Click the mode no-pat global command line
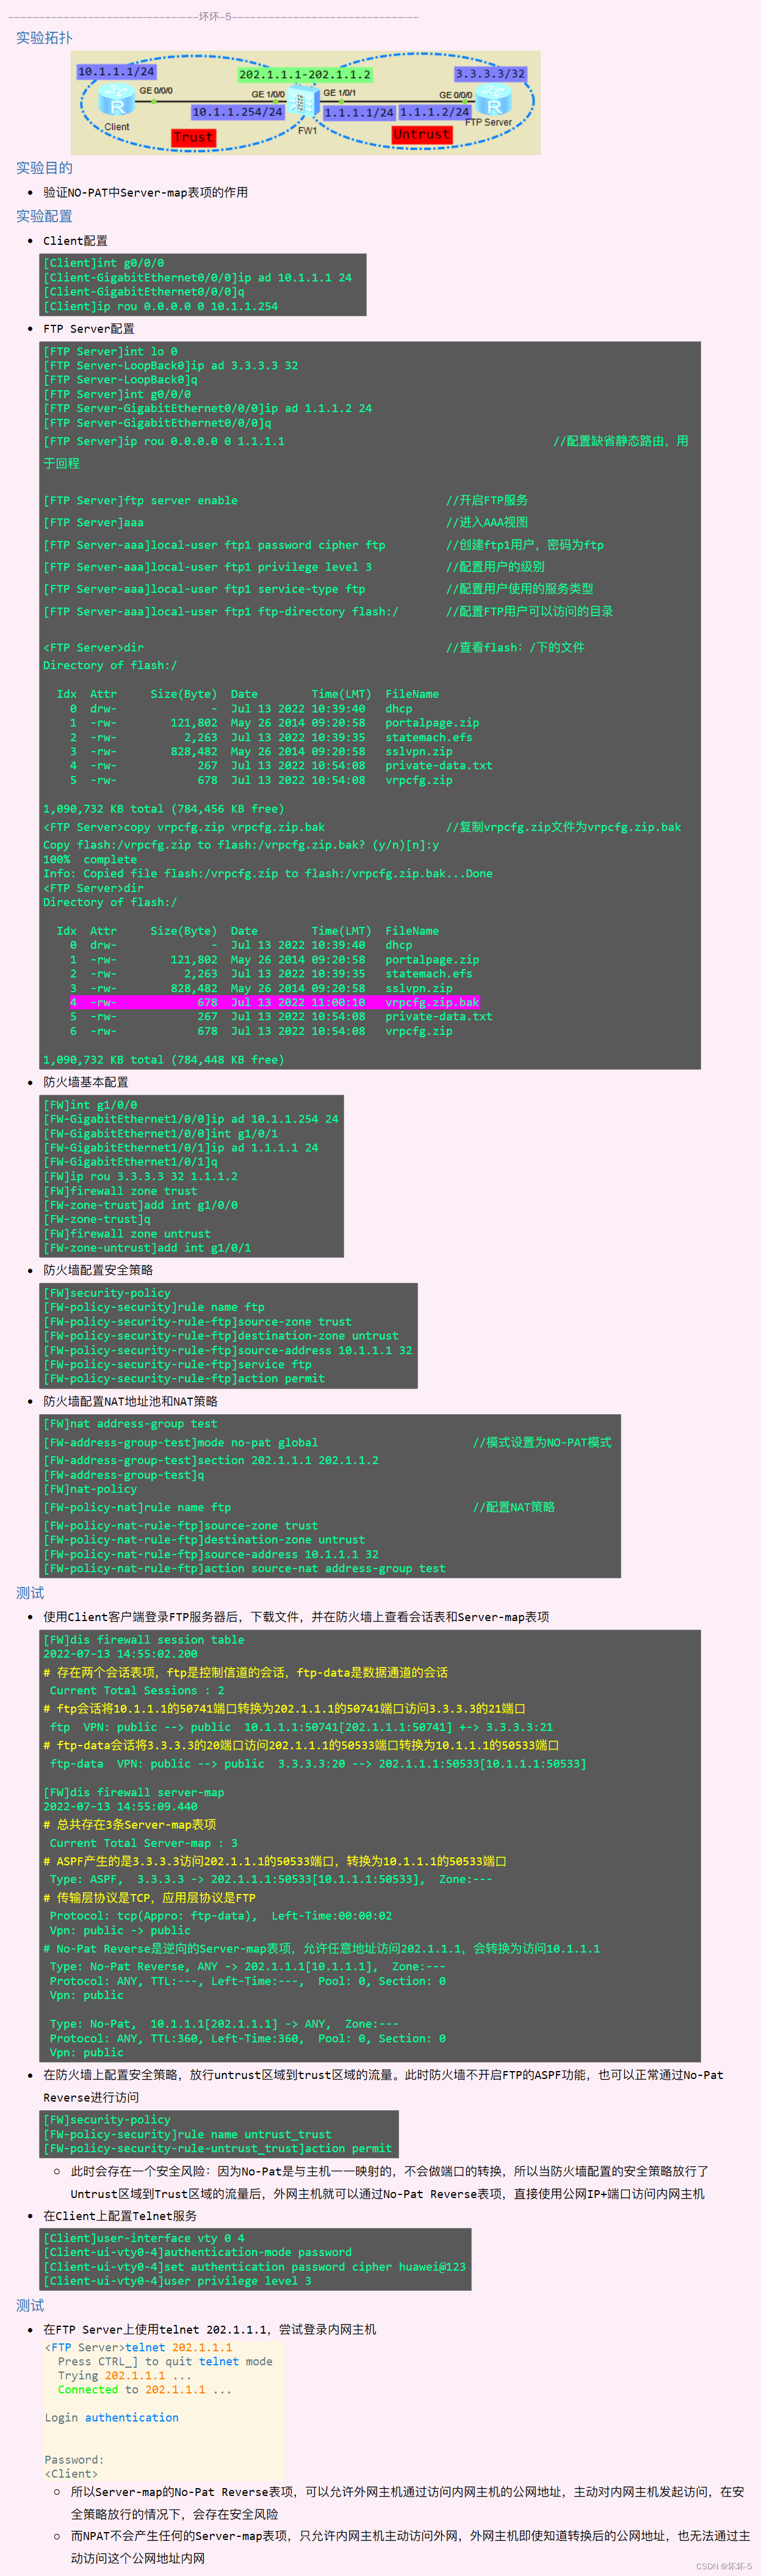 [180, 1442]
